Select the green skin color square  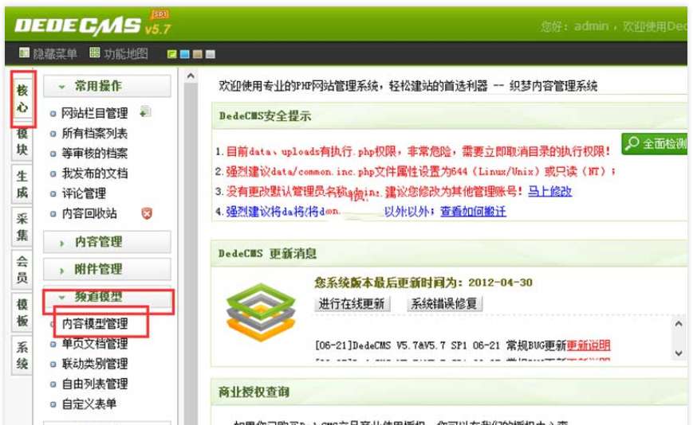coord(172,54)
